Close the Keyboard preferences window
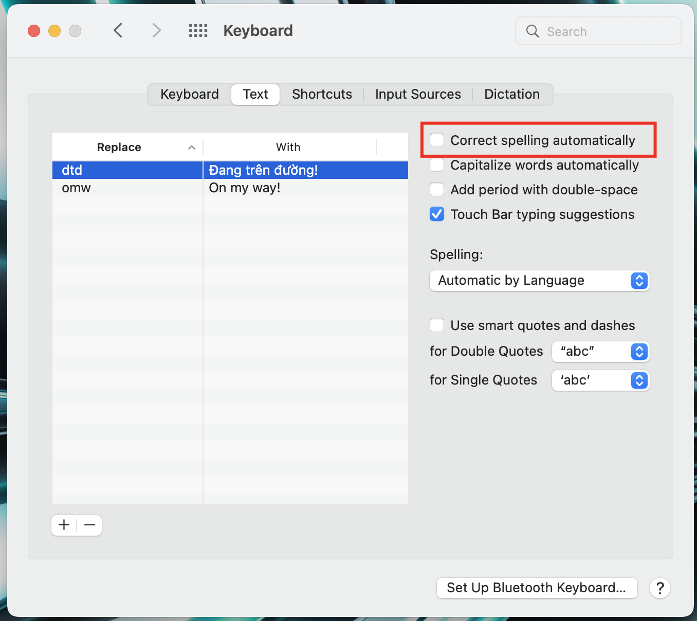Viewport: 697px width, 621px height. click(34, 31)
